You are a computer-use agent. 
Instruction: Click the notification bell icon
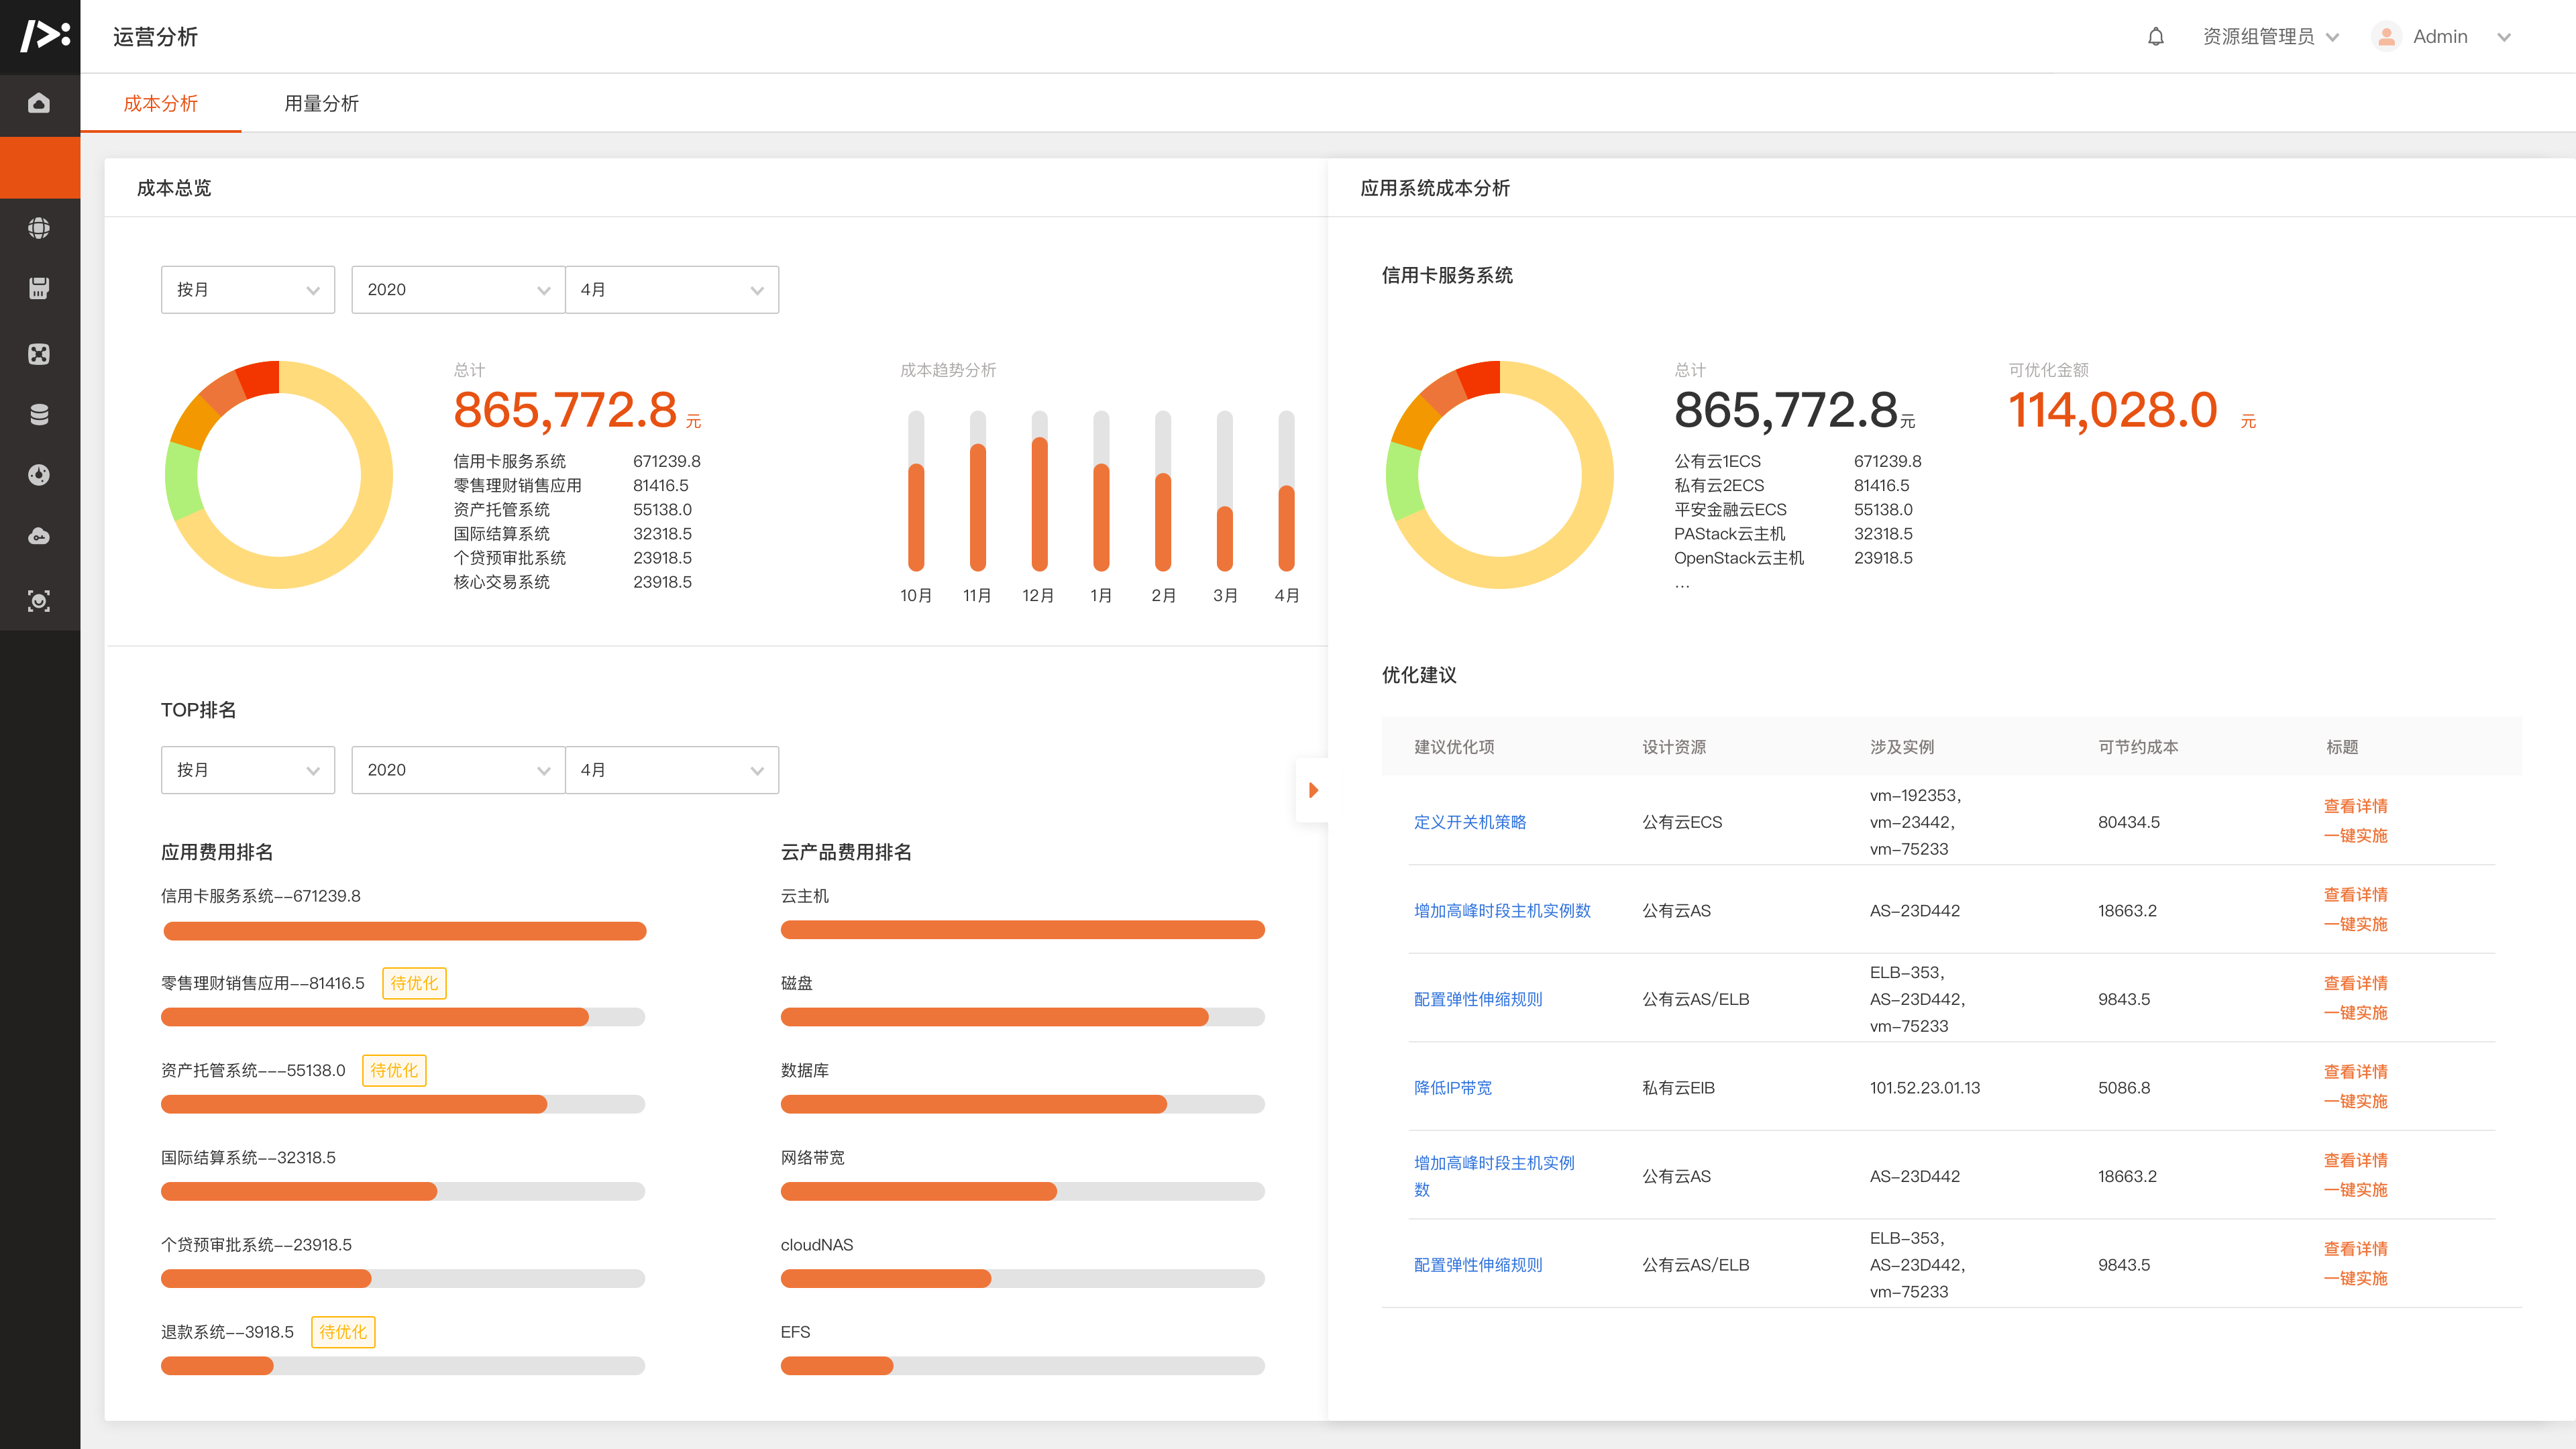click(2156, 37)
